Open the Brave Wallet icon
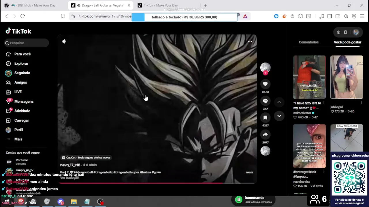The width and height of the screenshot is (369, 207). (338, 16)
